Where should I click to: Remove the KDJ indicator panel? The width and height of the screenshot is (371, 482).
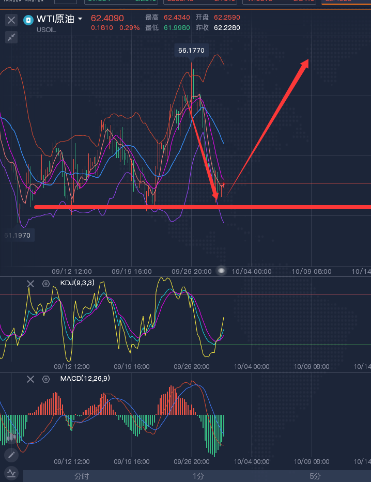pos(30,284)
